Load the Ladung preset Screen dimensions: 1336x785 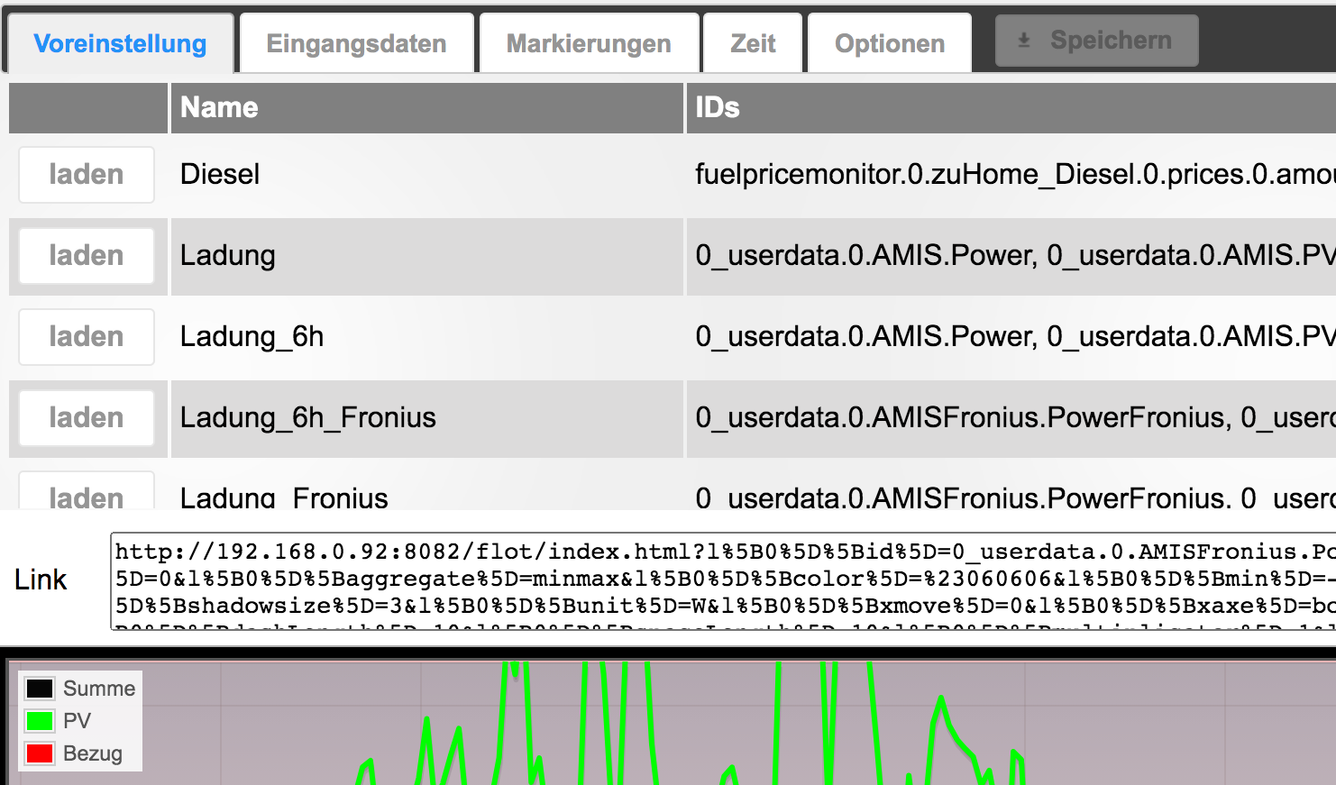[87, 256]
